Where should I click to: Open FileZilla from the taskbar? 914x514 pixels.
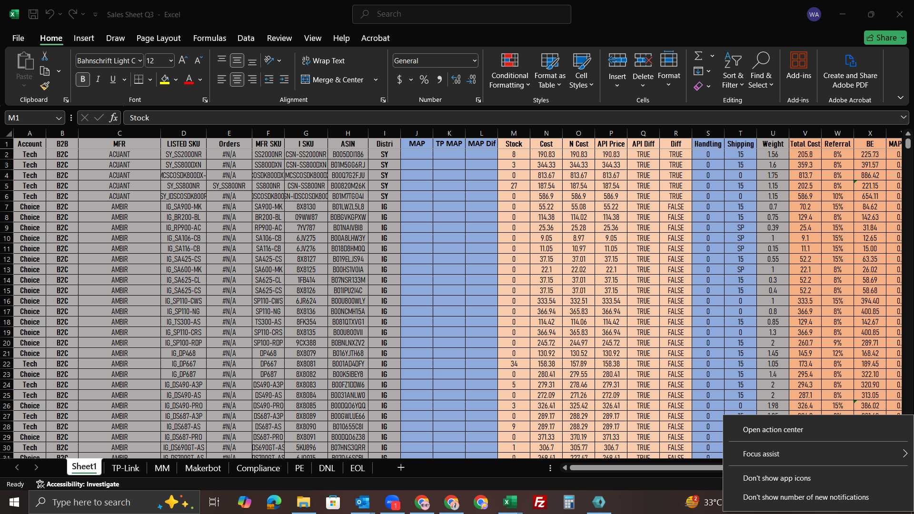(539, 502)
